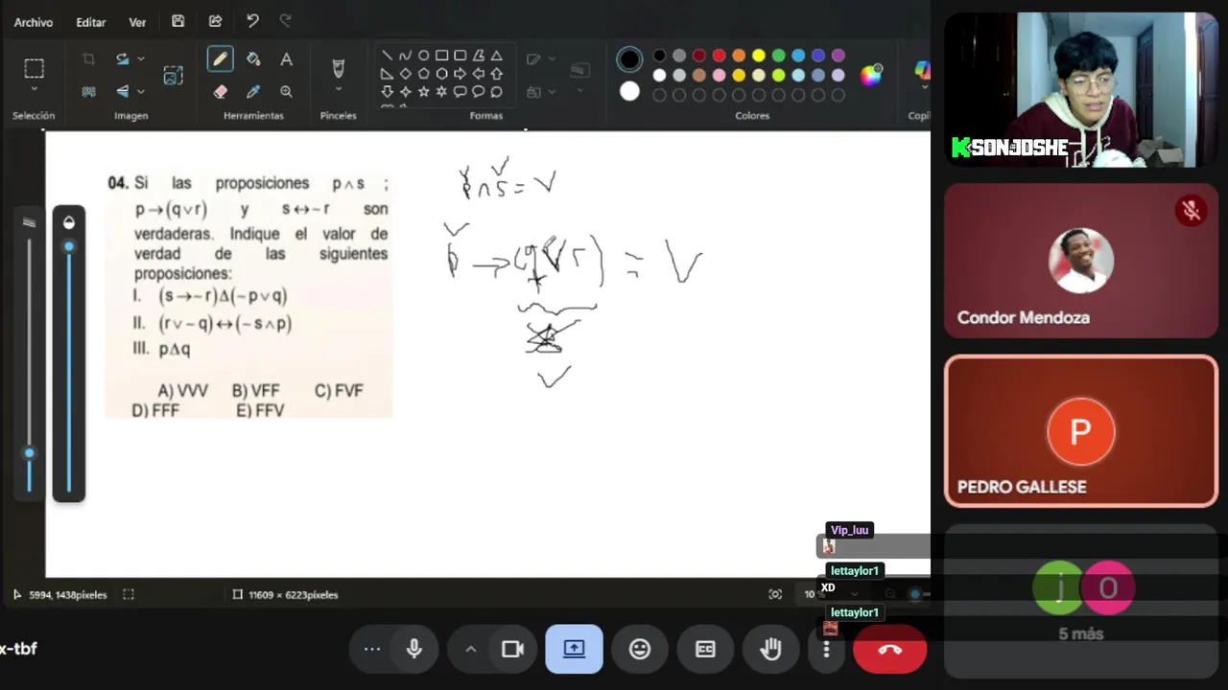
Task: Select Color 1 primary swatch
Action: coord(629,59)
